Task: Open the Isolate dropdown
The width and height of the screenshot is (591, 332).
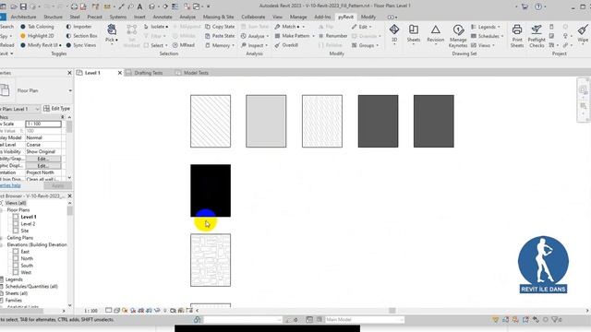Action: (x=156, y=27)
